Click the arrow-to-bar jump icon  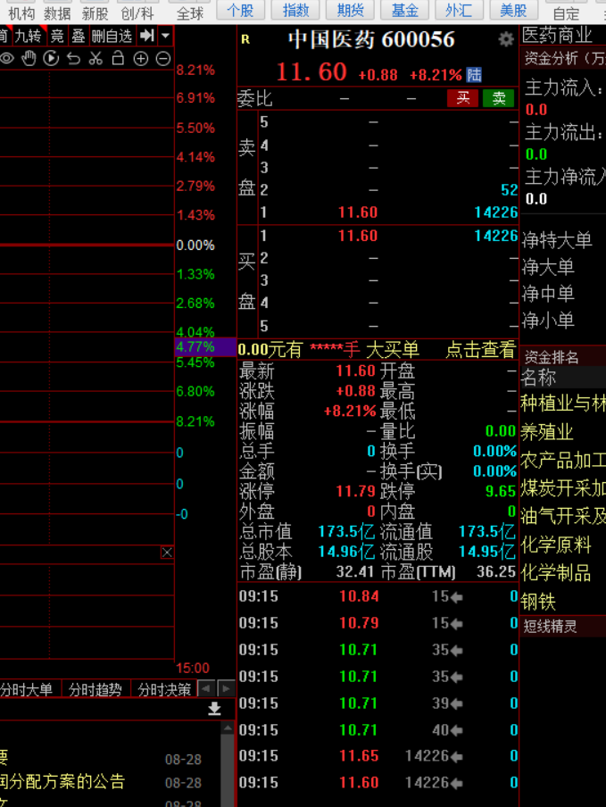point(147,36)
